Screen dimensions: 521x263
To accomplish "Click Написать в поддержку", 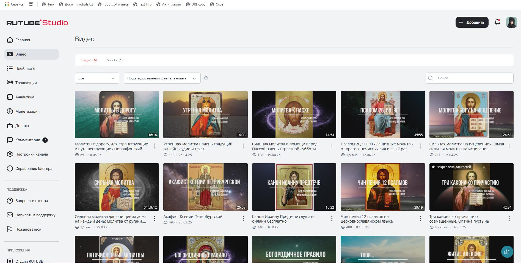I will click(x=32, y=215).
